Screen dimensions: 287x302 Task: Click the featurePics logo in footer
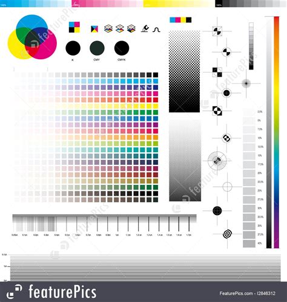pyautogui.click(x=51, y=292)
